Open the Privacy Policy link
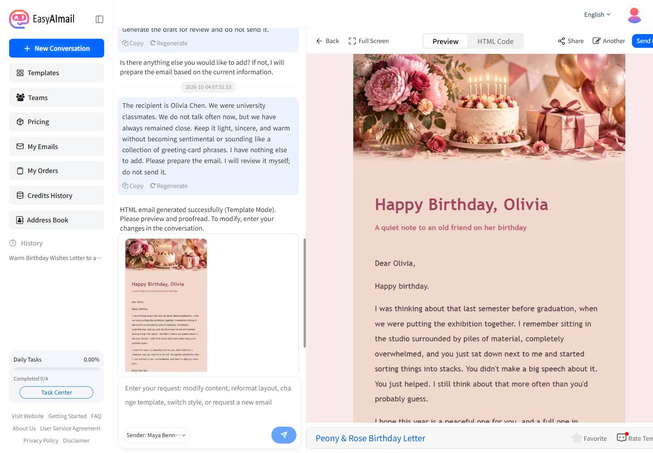The height and width of the screenshot is (453, 653). pyautogui.click(x=41, y=440)
